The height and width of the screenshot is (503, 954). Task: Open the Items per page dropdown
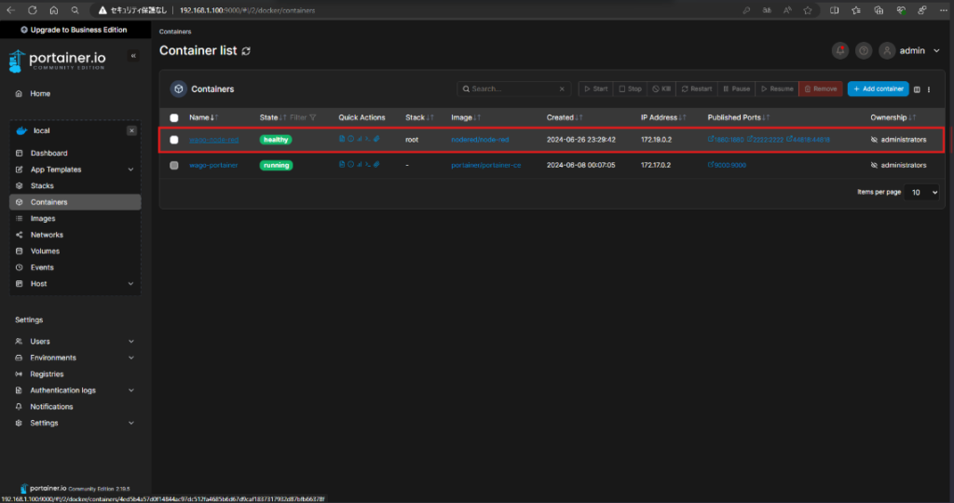(922, 192)
